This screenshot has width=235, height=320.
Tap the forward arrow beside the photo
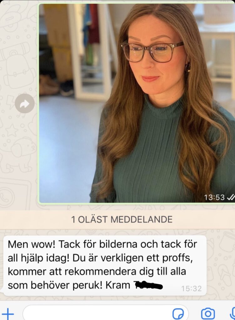point(25,103)
